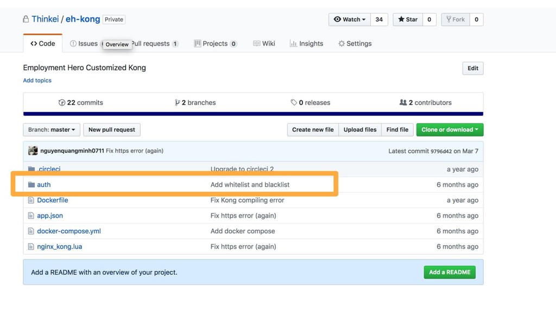This screenshot has width=556, height=312.
Task: Click the branches icon
Action: coord(178,102)
